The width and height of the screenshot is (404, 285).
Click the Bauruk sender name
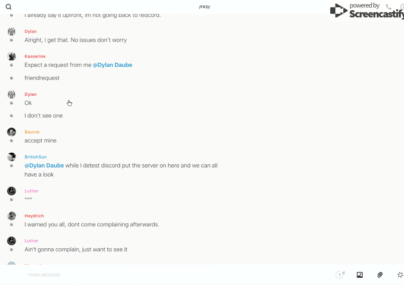click(x=32, y=132)
